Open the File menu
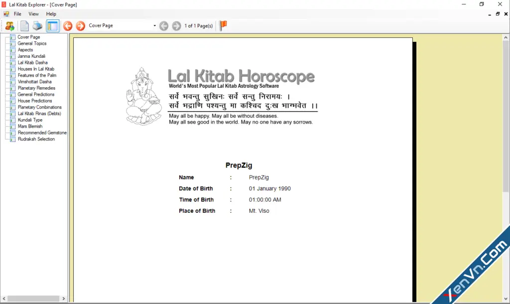The image size is (510, 304). [17, 14]
